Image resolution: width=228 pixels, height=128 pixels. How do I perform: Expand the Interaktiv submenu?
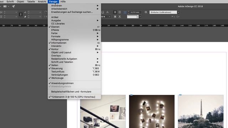[74, 46]
